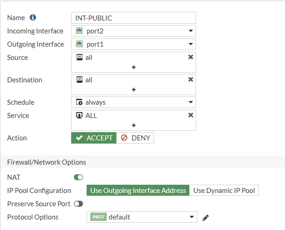Select Use Dynamic IP Pool

[x=224, y=191]
